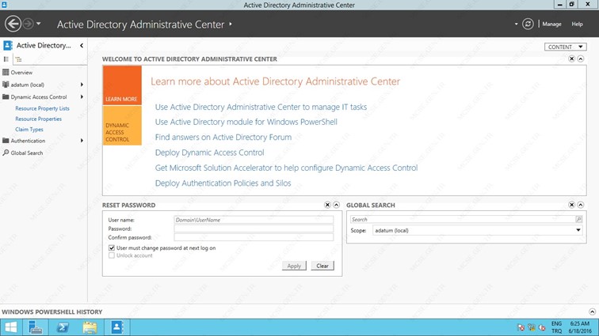Open the dropdown arrow left of refresh

pos(516,24)
